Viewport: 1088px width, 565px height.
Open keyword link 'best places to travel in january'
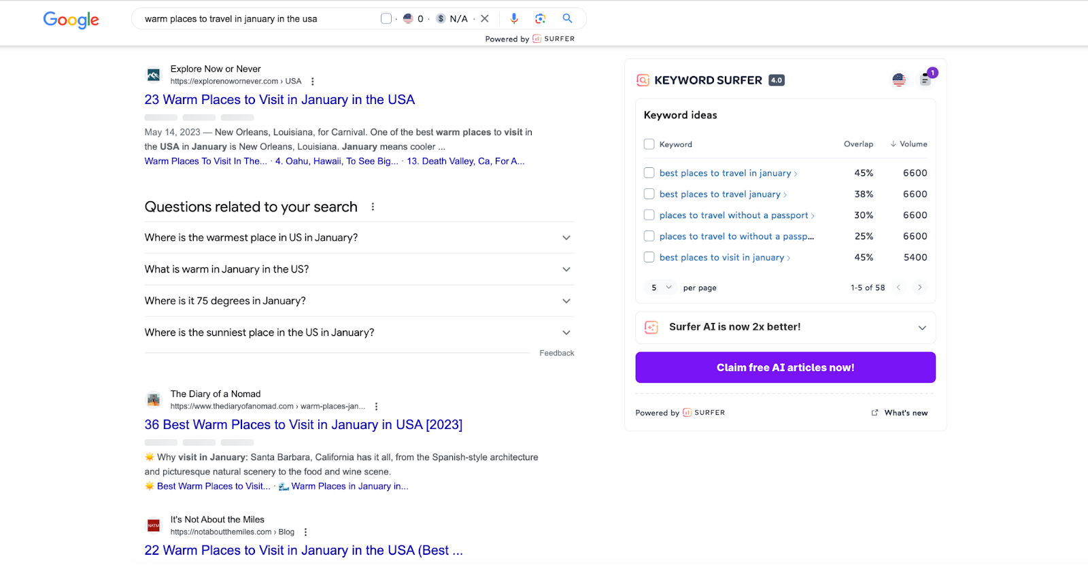tap(725, 173)
